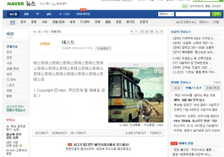Open the TV tab in the blue bar
This screenshot has width=224, height=157.
[x=37, y=14]
